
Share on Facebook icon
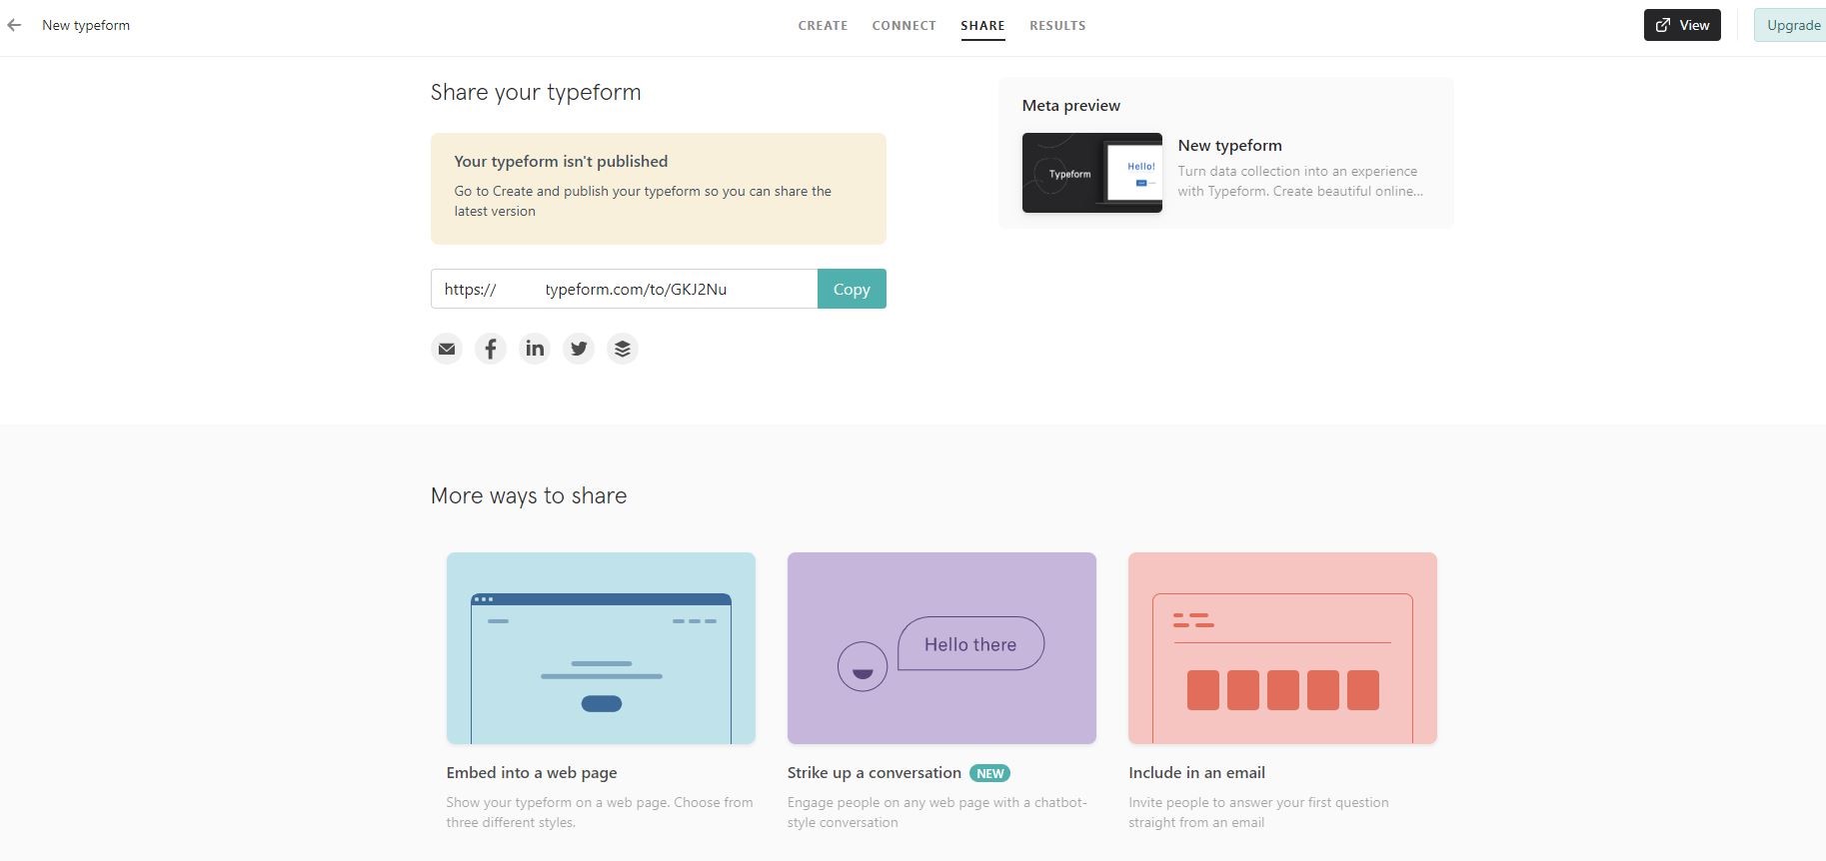[491, 349]
